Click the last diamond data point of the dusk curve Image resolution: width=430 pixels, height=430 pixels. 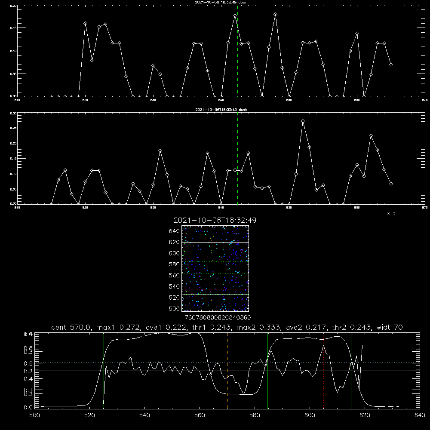(x=391, y=184)
